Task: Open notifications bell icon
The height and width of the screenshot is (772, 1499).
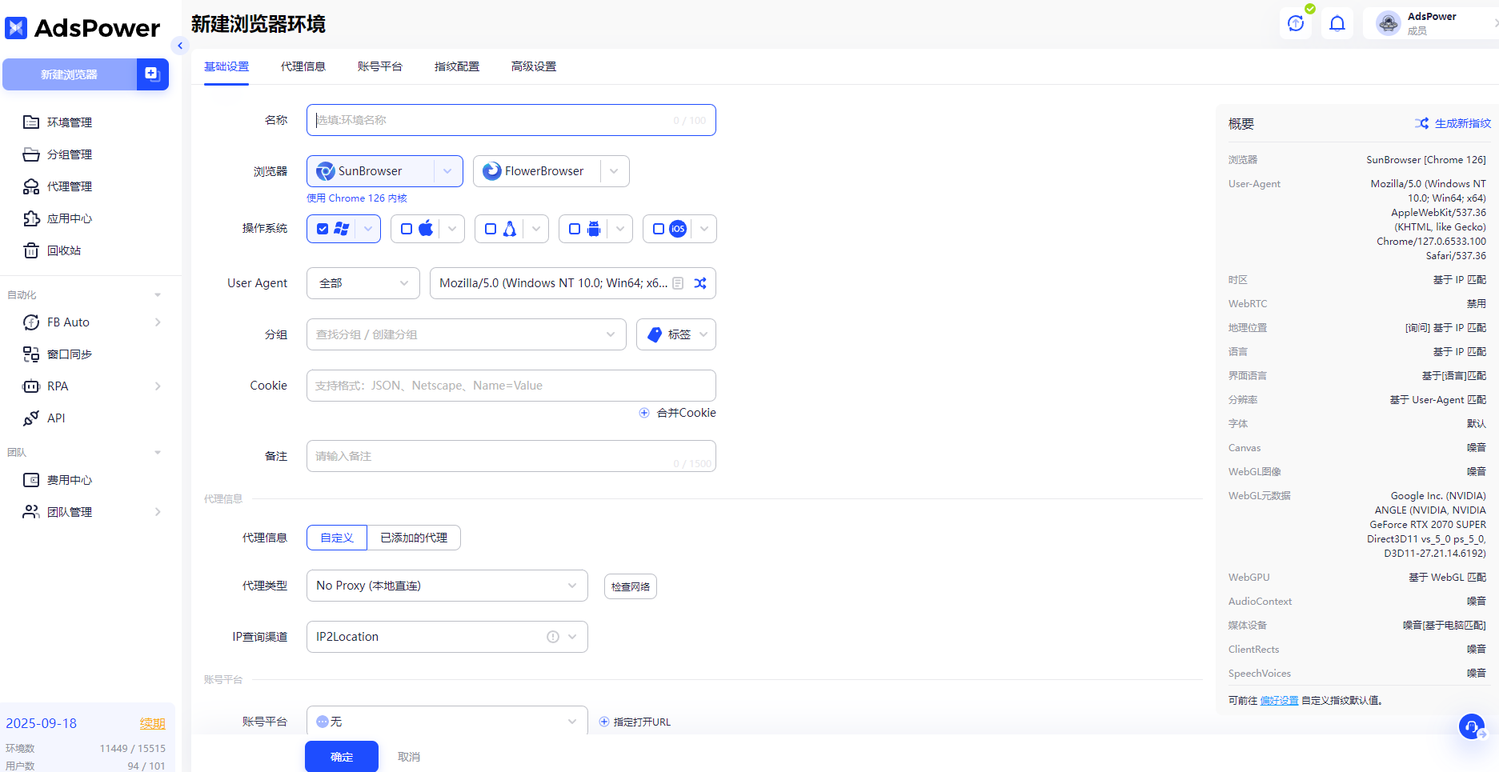Action: 1337,23
